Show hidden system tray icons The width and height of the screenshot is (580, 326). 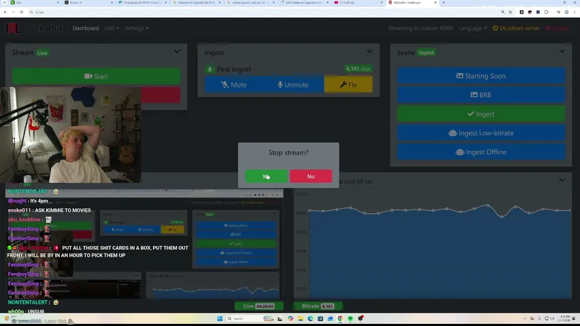(x=525, y=319)
